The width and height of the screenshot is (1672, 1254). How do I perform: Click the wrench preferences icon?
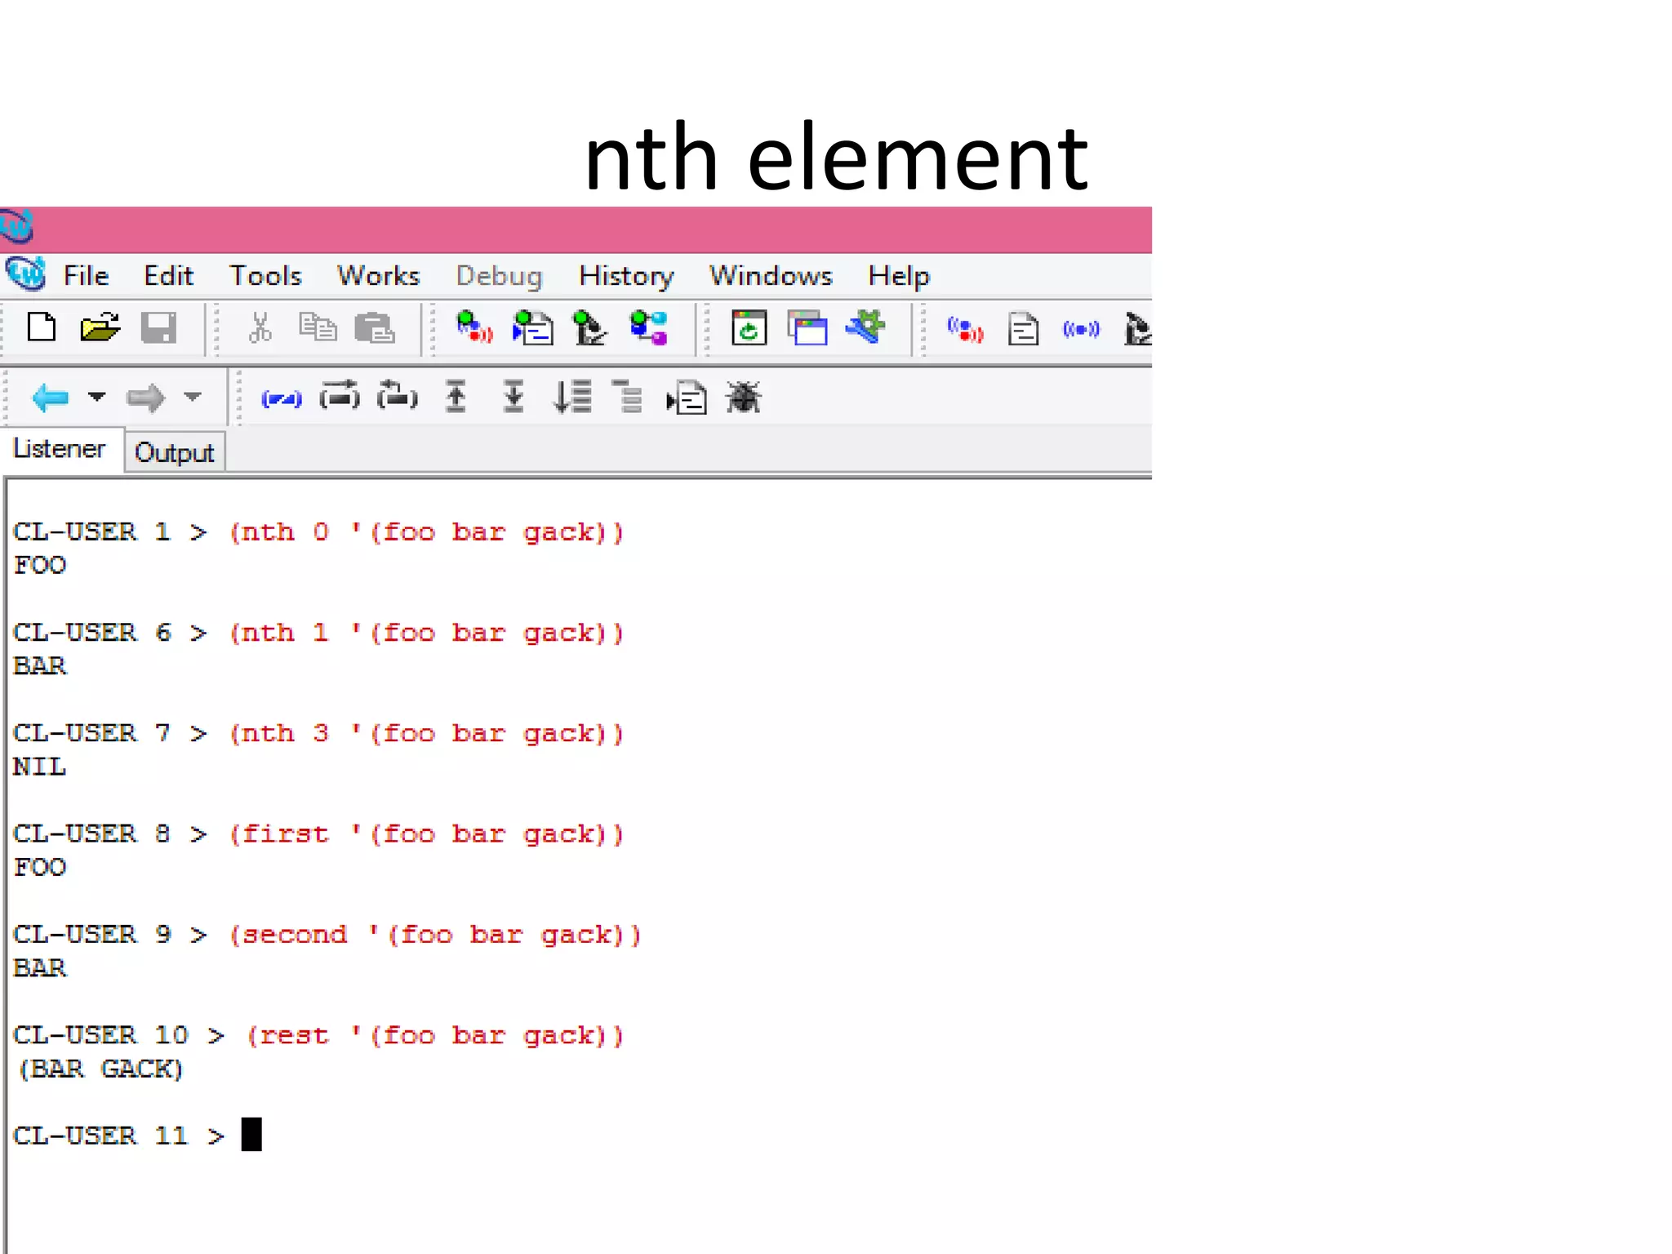[x=865, y=328]
